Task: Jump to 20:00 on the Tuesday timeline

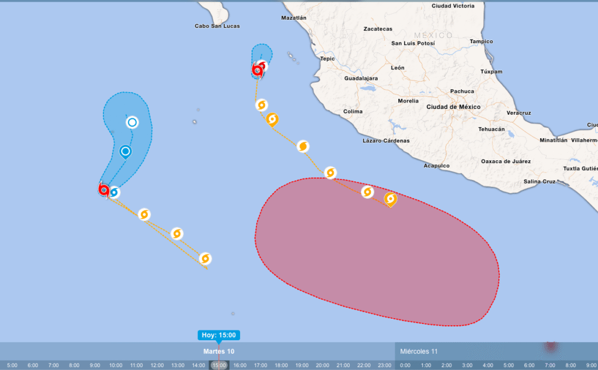Action: (322, 365)
